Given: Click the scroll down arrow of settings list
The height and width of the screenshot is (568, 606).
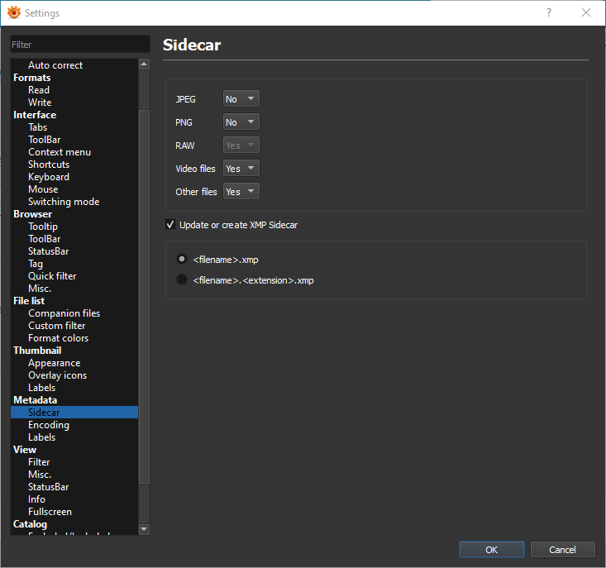Looking at the screenshot, I should (x=144, y=529).
